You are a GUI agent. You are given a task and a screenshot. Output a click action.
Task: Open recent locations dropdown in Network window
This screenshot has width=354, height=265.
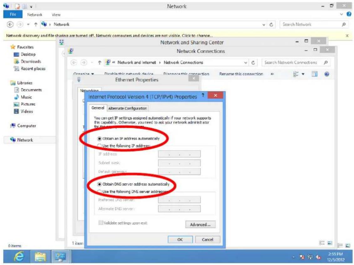(x=28, y=24)
